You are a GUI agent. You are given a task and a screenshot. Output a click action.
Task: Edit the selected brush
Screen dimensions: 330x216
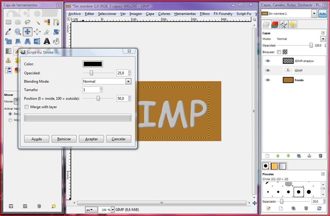pyautogui.click(x=268, y=208)
